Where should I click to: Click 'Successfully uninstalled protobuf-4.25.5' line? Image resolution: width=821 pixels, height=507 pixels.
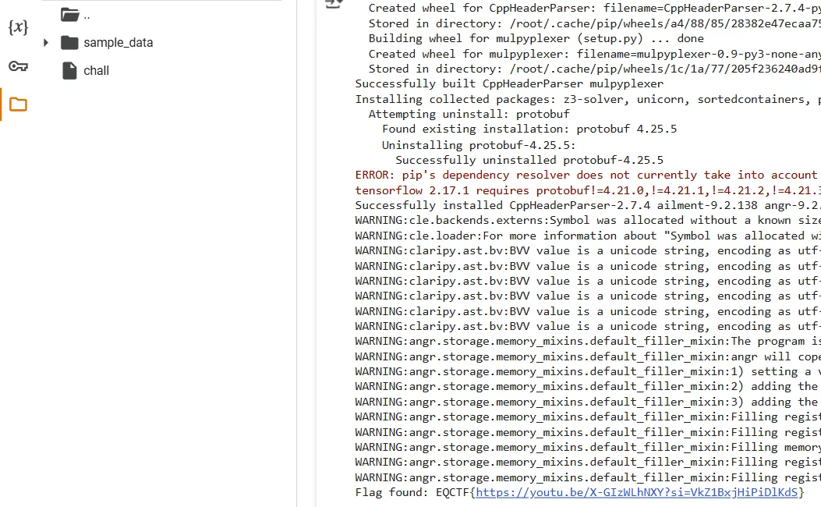(529, 160)
